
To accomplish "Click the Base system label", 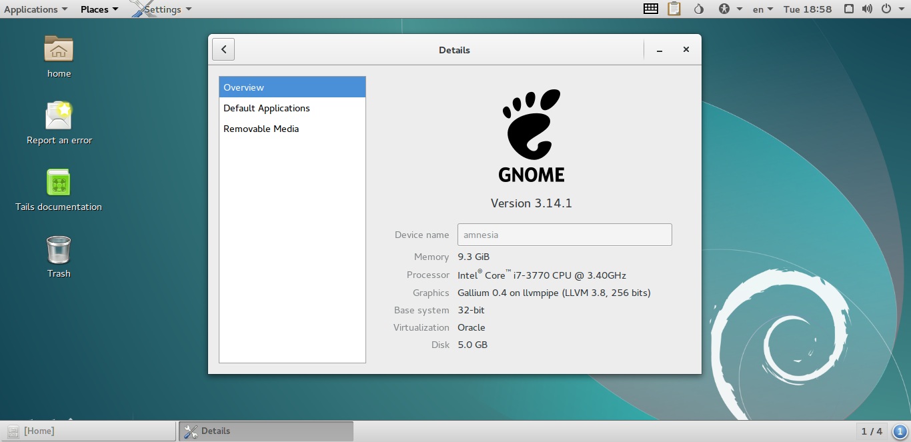I will (x=421, y=310).
